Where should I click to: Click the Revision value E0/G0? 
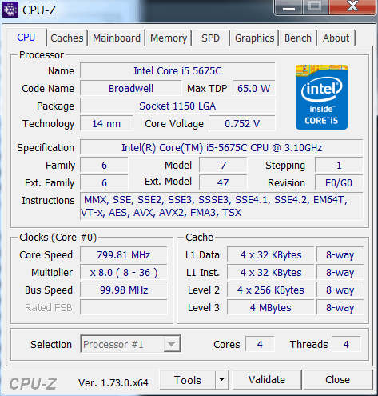(339, 183)
